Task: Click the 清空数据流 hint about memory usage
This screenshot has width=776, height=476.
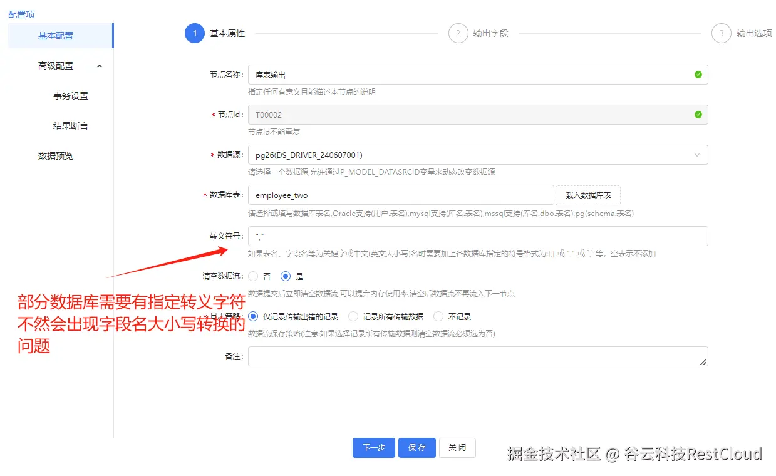Action: (x=381, y=294)
